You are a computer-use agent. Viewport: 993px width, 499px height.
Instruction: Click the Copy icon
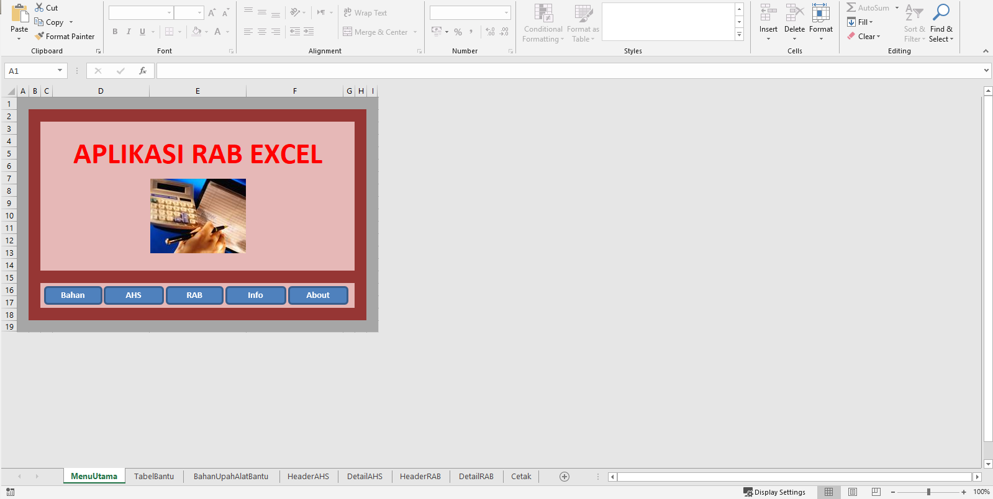[x=39, y=22]
